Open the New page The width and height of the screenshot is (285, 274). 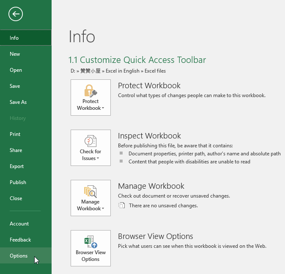click(26, 54)
